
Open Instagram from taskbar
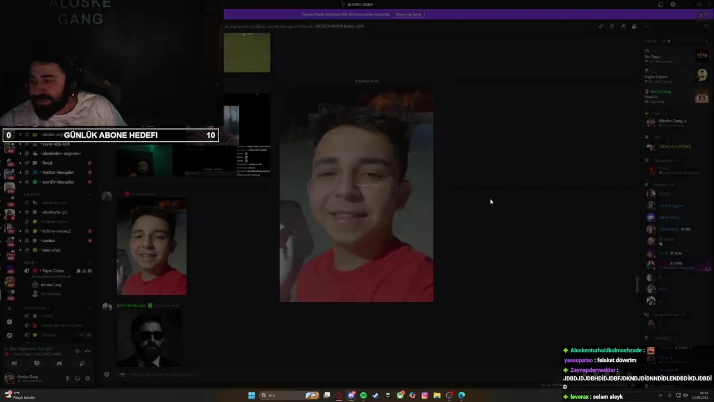tap(424, 395)
